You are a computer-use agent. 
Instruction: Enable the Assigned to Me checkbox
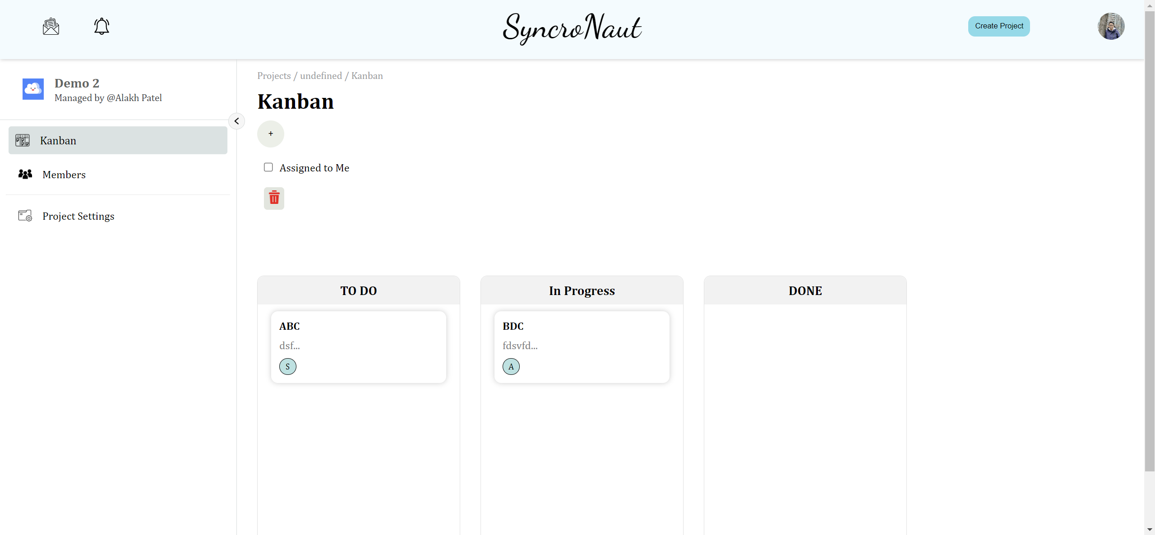coord(268,167)
